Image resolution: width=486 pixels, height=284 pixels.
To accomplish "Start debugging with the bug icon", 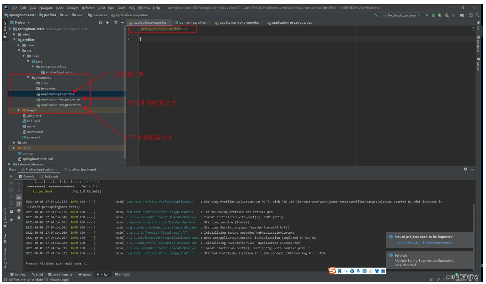I will tap(433, 15).
